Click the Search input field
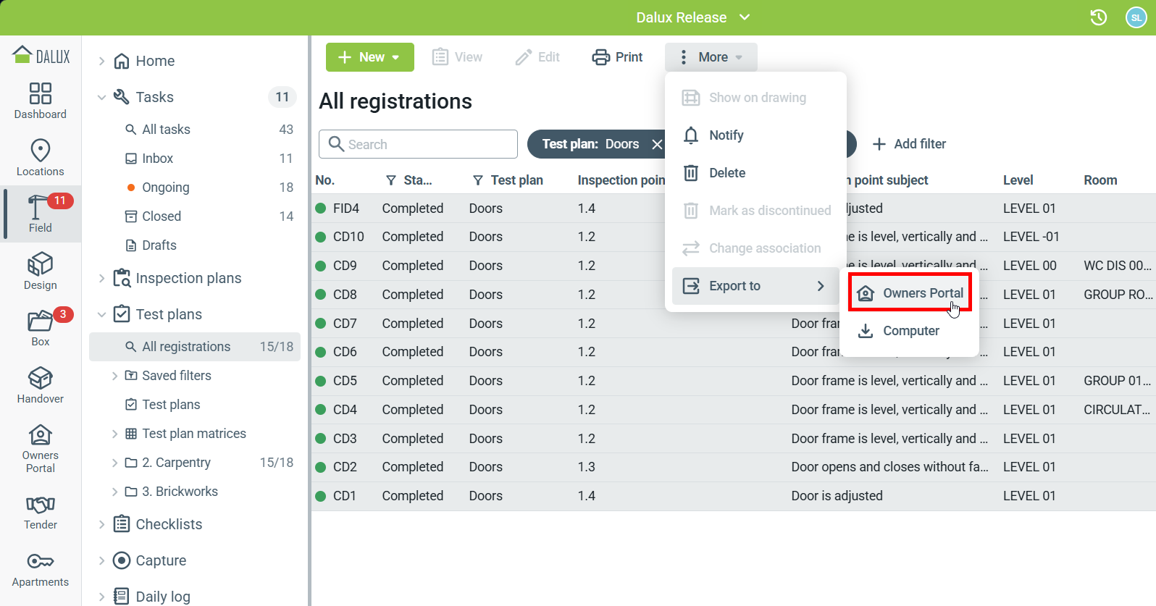The width and height of the screenshot is (1156, 606). (418, 144)
